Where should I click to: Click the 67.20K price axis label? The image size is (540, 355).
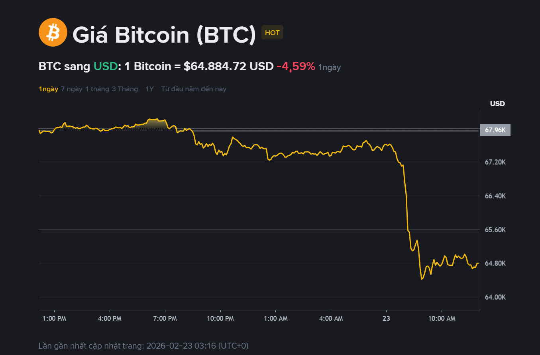[495, 162]
